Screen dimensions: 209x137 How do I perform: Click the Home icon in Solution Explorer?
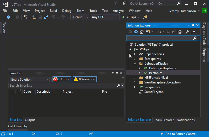point(142,32)
